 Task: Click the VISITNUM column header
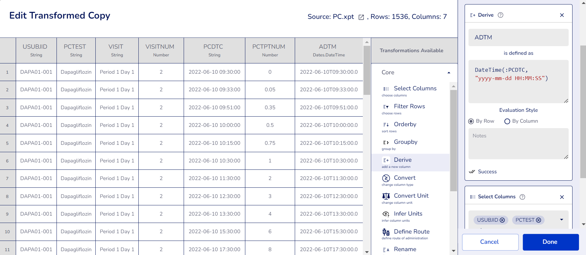coord(161,51)
